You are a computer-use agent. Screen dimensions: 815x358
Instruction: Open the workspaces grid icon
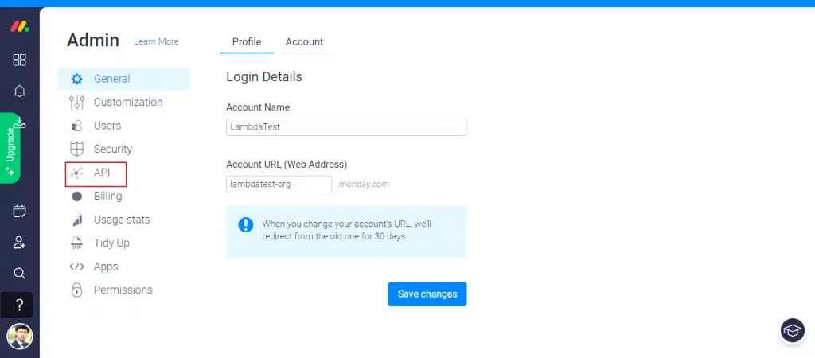pos(20,60)
